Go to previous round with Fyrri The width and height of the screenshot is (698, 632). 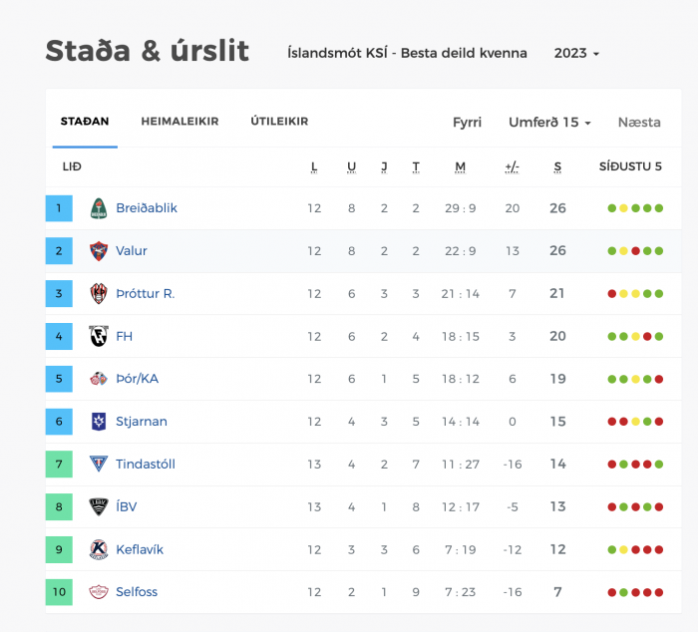[467, 122]
